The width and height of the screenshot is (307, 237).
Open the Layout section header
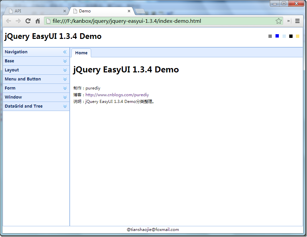[x=36, y=70]
